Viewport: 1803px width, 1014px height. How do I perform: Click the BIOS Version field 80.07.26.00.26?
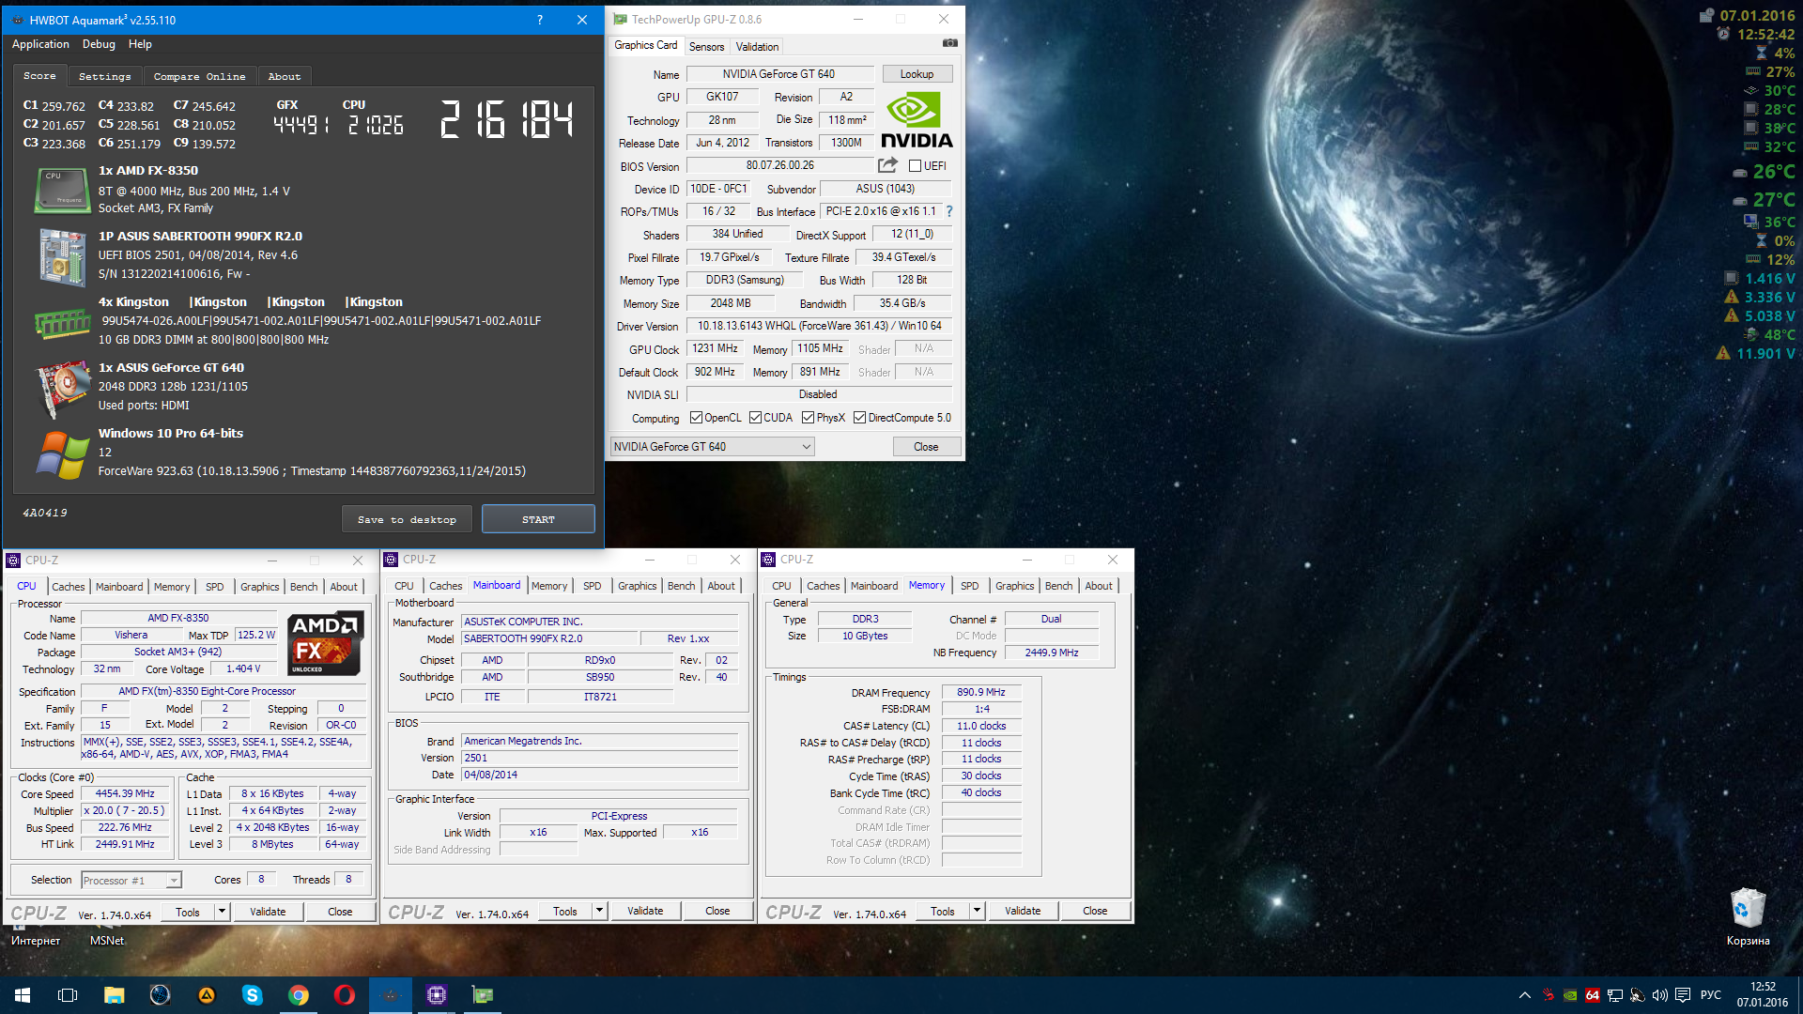pyautogui.click(x=779, y=165)
